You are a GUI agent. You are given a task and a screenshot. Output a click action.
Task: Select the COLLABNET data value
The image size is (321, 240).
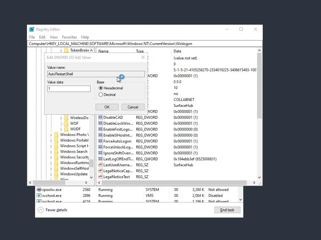coord(184,100)
